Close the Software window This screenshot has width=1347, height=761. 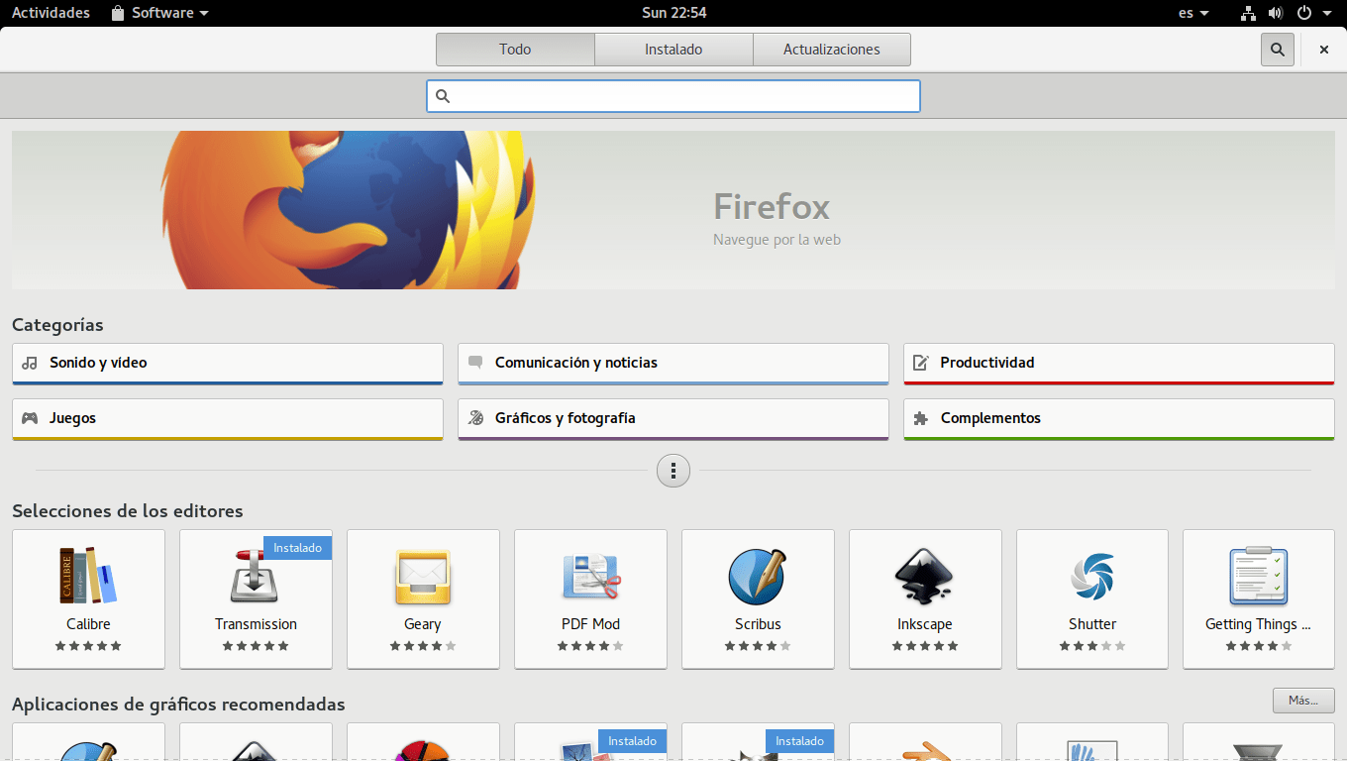point(1324,50)
